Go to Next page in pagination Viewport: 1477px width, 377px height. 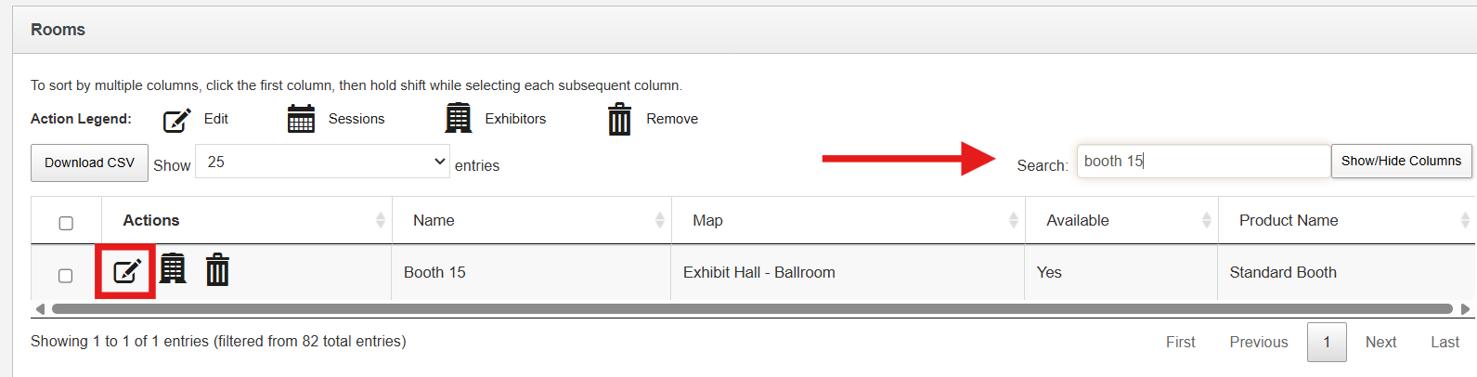coord(1380,342)
